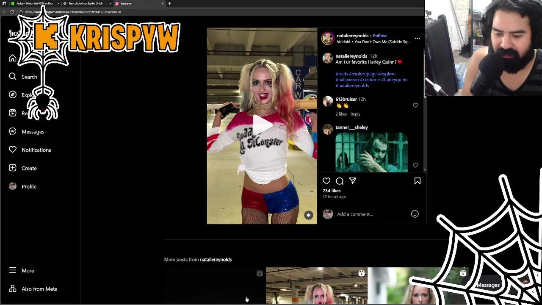The width and height of the screenshot is (542, 305).
Task: Reply to 613bruiser comment
Action: click(355, 114)
